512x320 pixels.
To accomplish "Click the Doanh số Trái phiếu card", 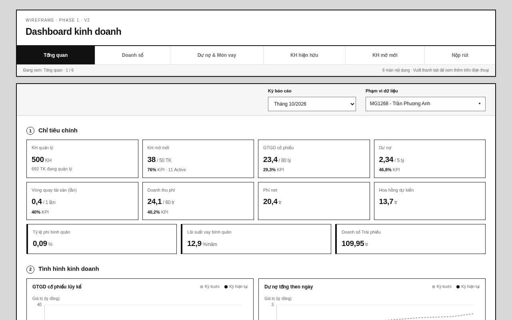I will [x=410, y=239].
